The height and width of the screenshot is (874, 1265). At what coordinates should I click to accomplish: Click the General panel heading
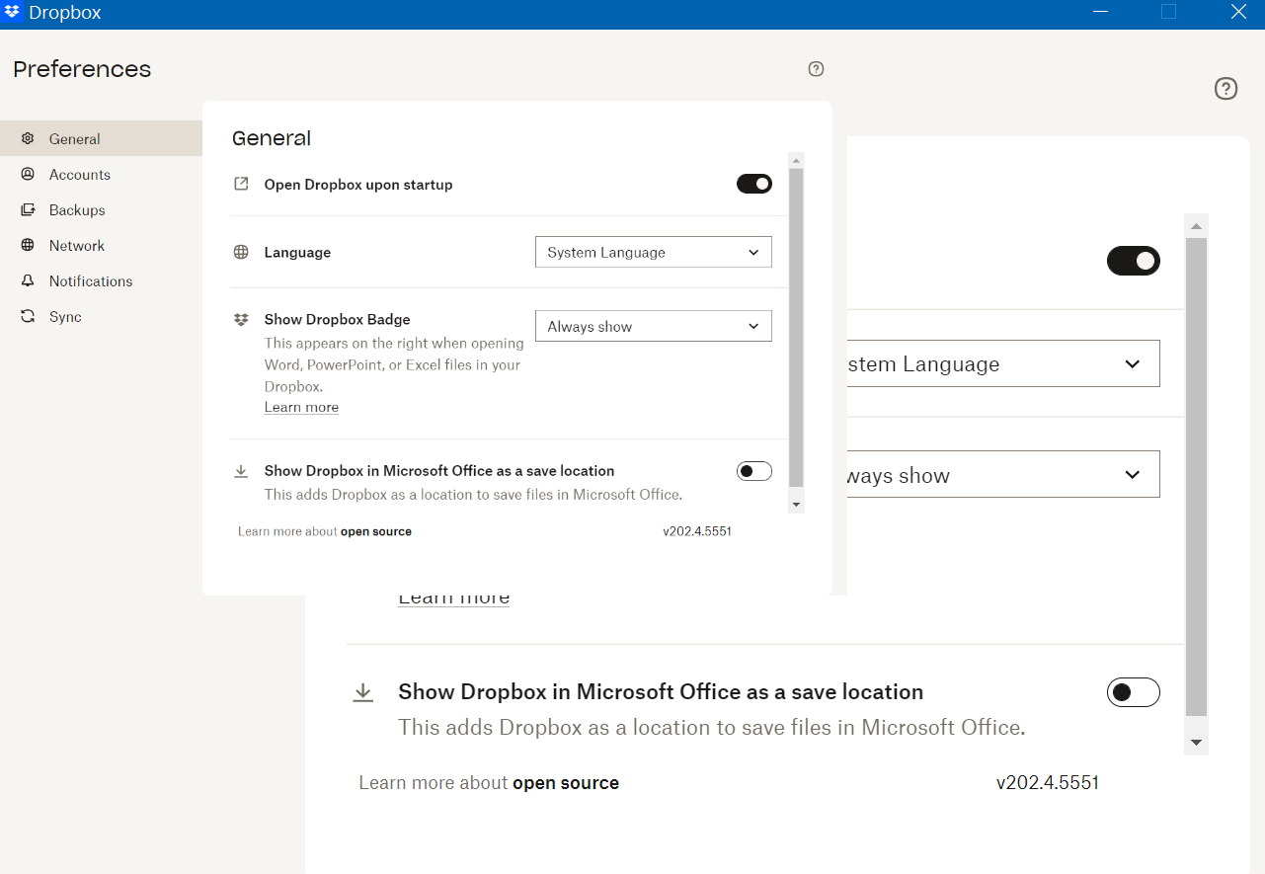[272, 138]
